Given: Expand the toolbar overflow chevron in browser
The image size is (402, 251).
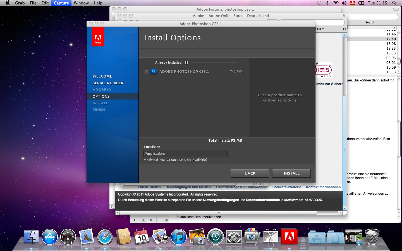Looking at the screenshot, I should click(344, 29).
